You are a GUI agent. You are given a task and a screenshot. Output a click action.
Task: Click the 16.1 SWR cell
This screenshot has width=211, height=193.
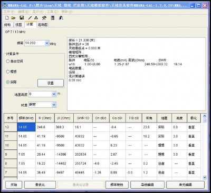83,127
